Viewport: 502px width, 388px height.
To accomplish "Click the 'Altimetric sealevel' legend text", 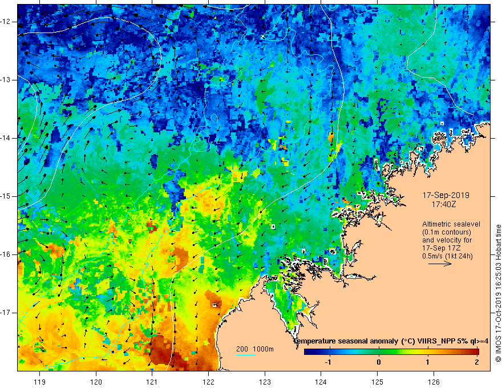I will click(451, 224).
